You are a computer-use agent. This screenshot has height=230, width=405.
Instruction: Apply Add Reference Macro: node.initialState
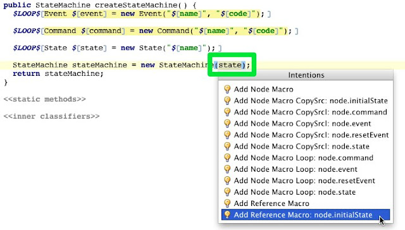point(306,215)
